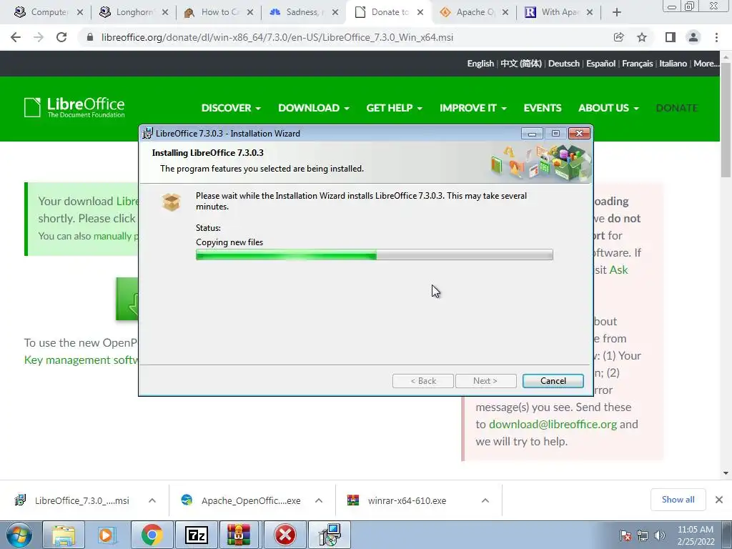
Task: Switch to the Longhorn browser tab
Action: [x=134, y=13]
